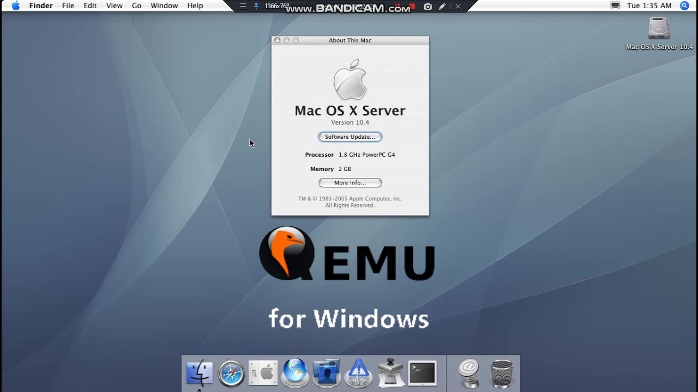Open the Finder menu
698x392 pixels.
41,5
